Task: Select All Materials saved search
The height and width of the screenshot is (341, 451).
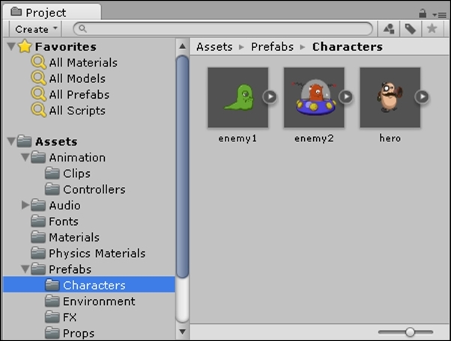Action: 83,63
